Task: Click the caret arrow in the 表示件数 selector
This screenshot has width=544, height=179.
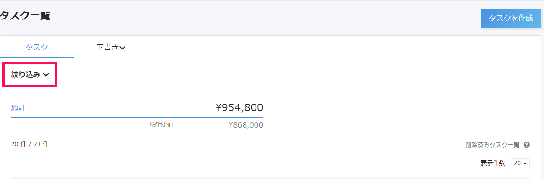Action: [x=525, y=163]
